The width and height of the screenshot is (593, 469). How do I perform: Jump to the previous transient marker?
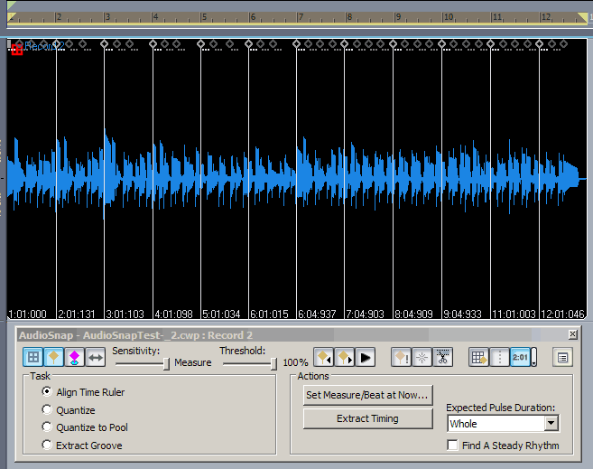[x=323, y=357]
